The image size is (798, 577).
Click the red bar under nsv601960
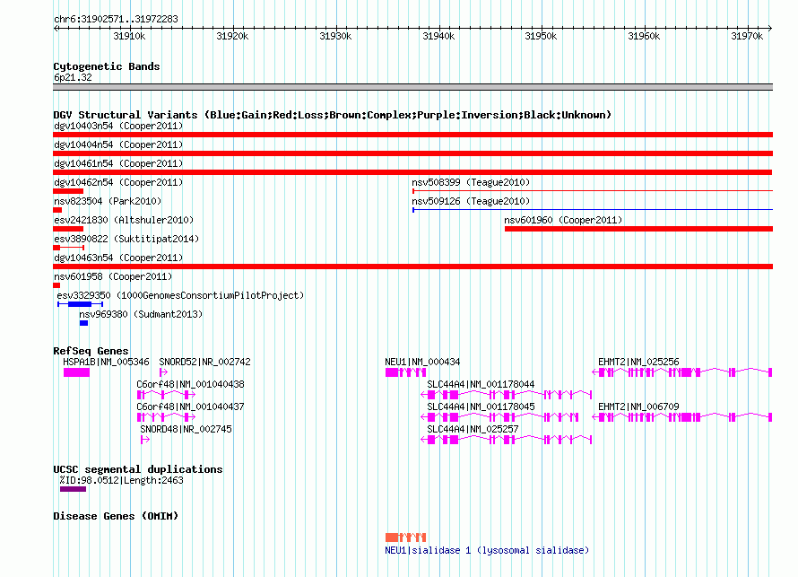click(638, 229)
